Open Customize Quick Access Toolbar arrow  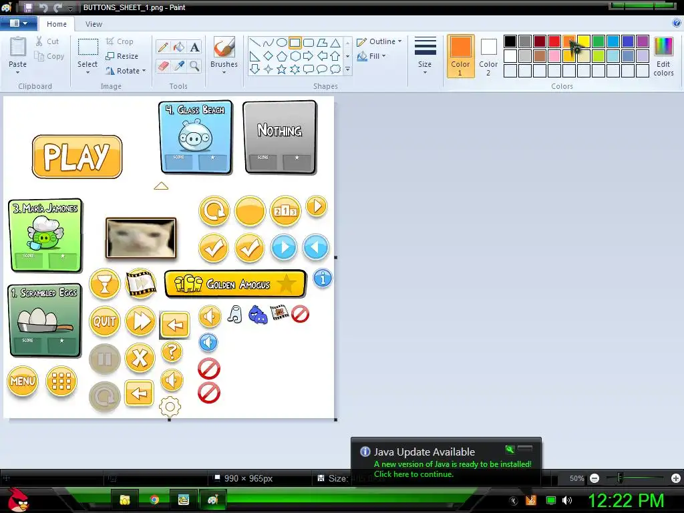70,8
